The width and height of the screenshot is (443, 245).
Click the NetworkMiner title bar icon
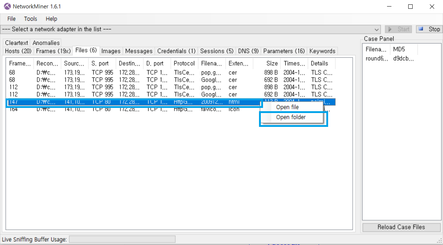(7, 7)
